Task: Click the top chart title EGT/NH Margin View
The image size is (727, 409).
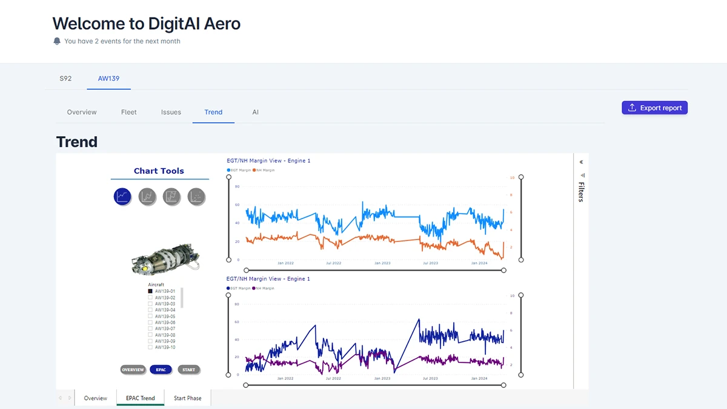Action: [x=268, y=161]
